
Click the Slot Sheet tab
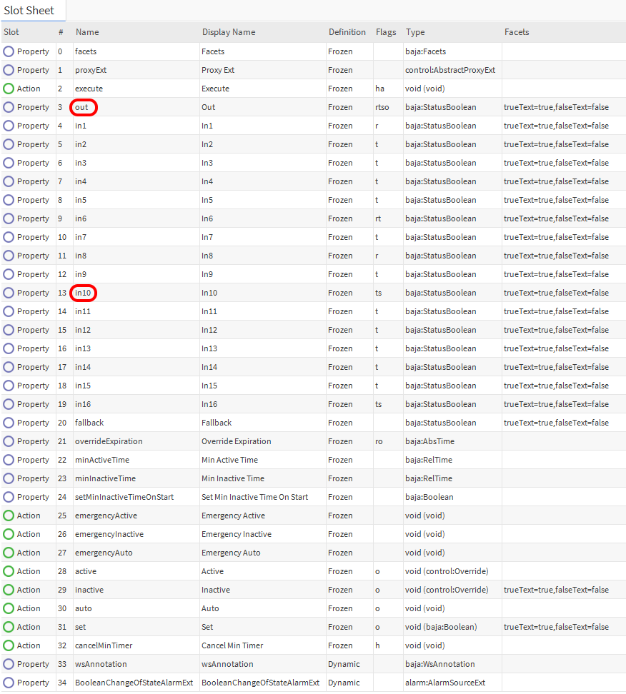(29, 11)
